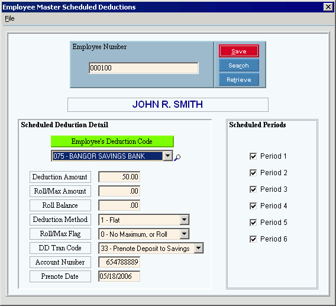Click the Employee Number input field
The height and width of the screenshot is (306, 336).
click(144, 68)
